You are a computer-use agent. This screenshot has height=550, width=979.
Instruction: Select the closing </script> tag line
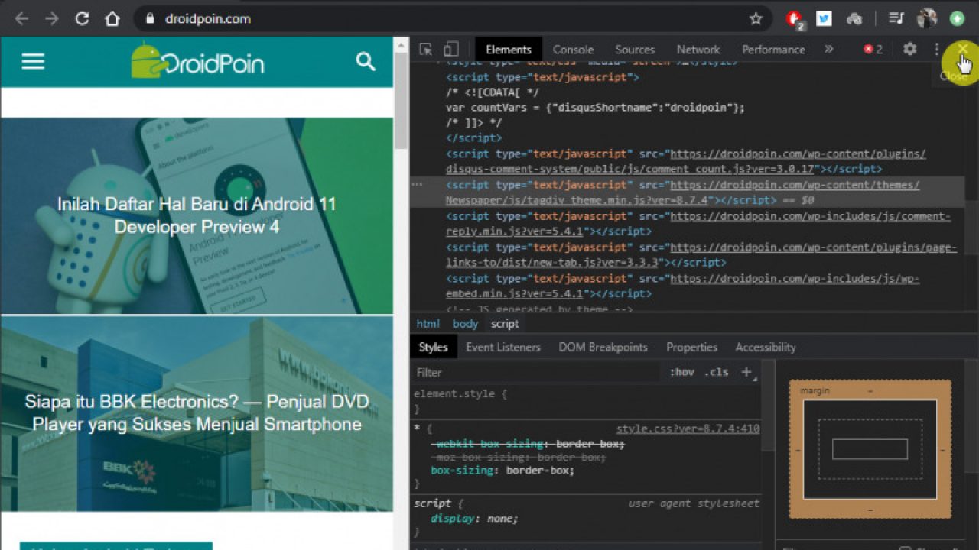(474, 138)
